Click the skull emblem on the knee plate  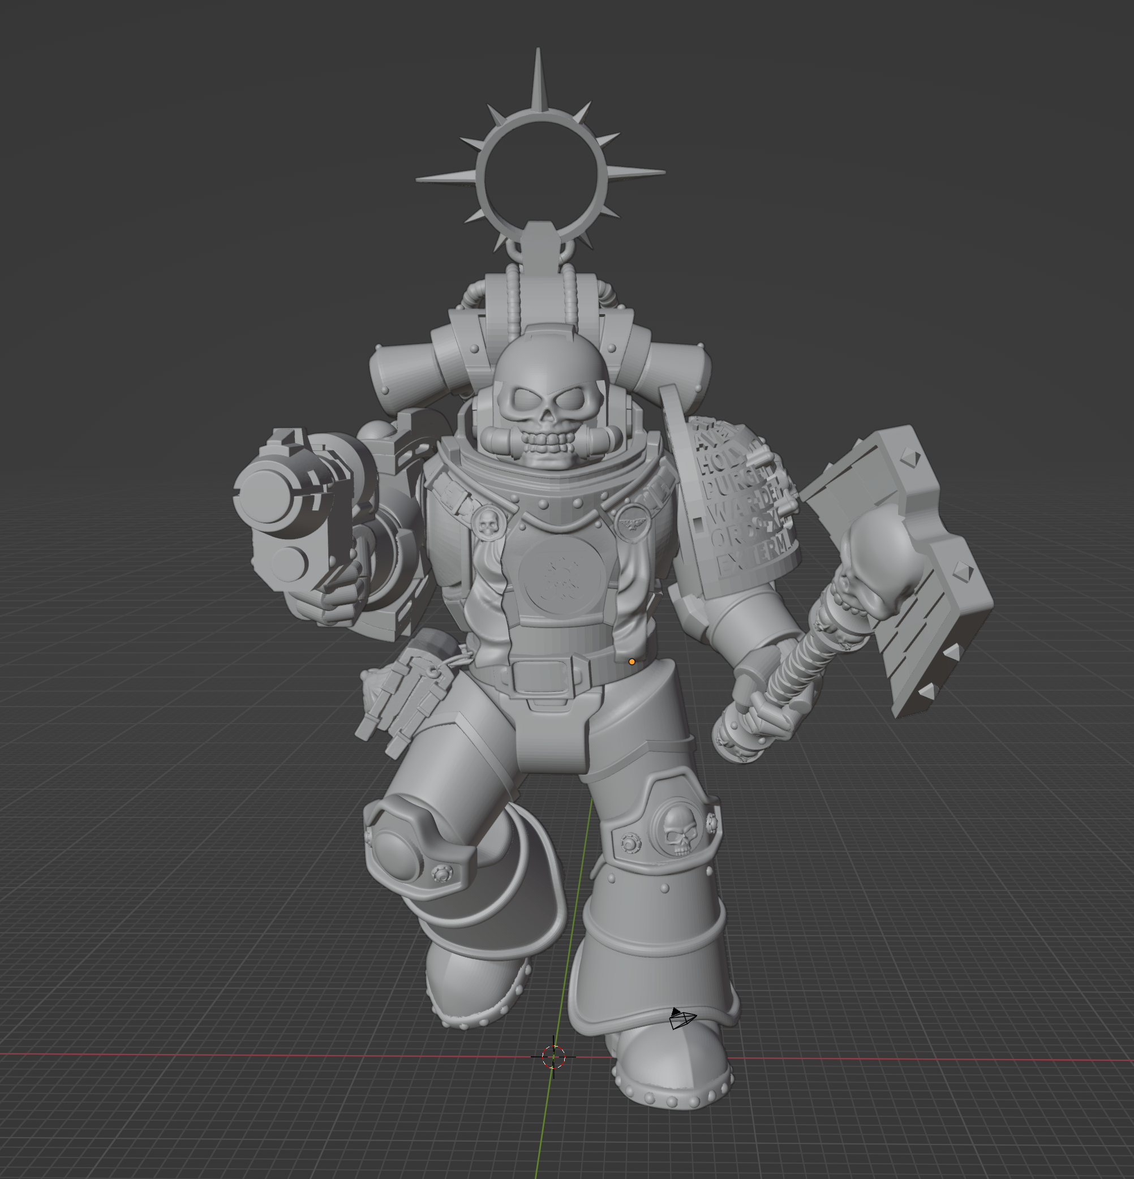pyautogui.click(x=680, y=829)
